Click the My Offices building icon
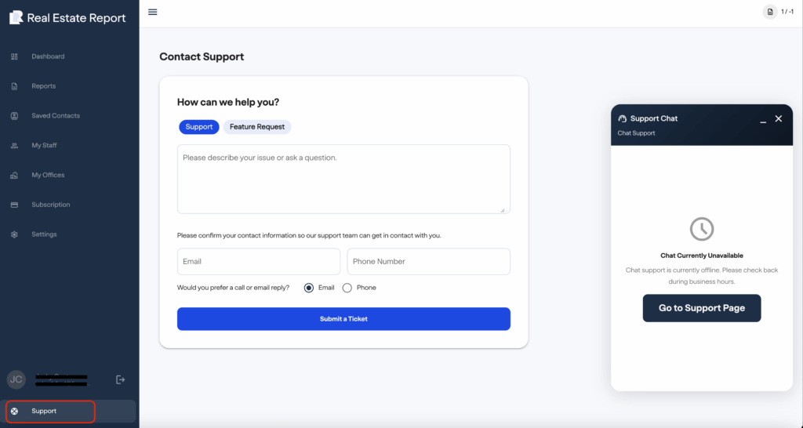Image resolution: width=803 pixels, height=428 pixels. click(14, 176)
